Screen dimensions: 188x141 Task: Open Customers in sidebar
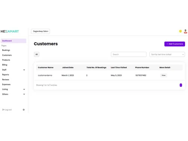(x=7, y=55)
